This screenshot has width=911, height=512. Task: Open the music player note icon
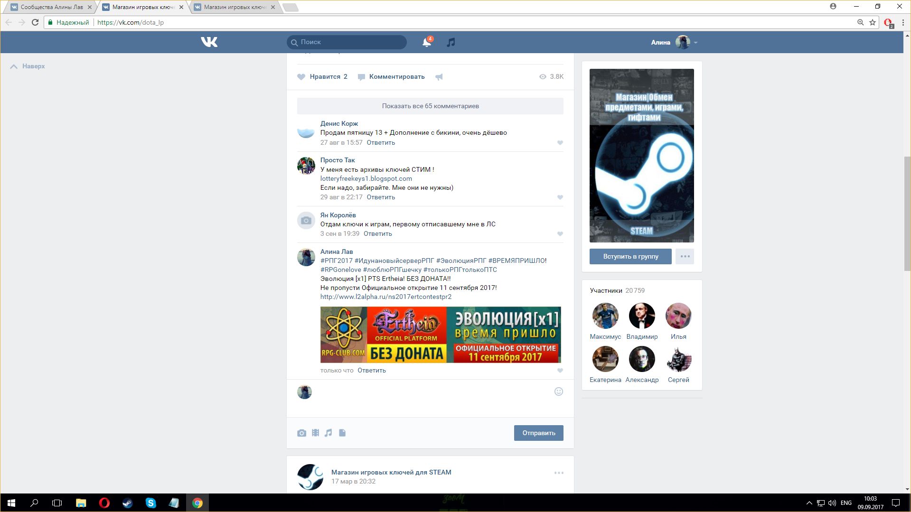point(451,42)
